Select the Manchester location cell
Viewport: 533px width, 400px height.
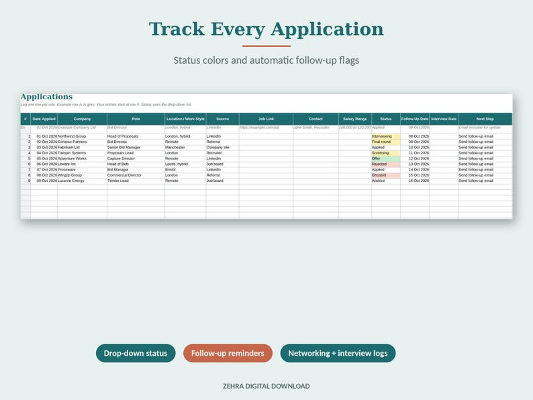point(185,148)
